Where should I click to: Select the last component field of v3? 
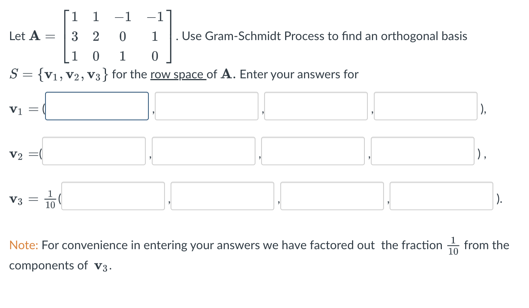pyautogui.click(x=441, y=196)
